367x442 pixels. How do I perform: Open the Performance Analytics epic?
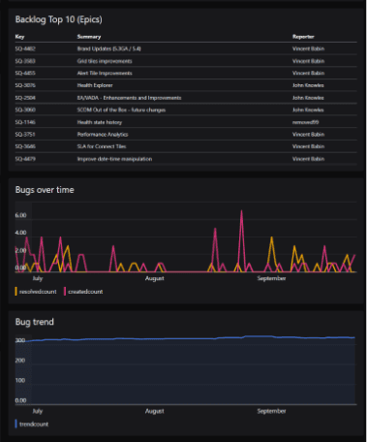point(186,135)
